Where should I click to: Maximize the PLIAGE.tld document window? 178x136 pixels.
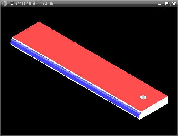click(167, 4)
